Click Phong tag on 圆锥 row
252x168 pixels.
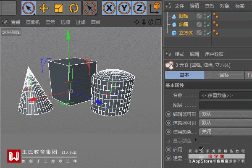pyautogui.click(x=216, y=16)
